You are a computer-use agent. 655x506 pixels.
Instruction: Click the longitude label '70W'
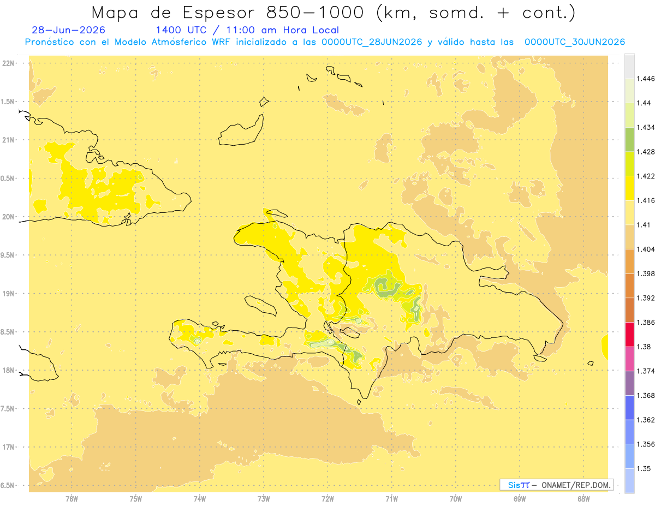456,498
